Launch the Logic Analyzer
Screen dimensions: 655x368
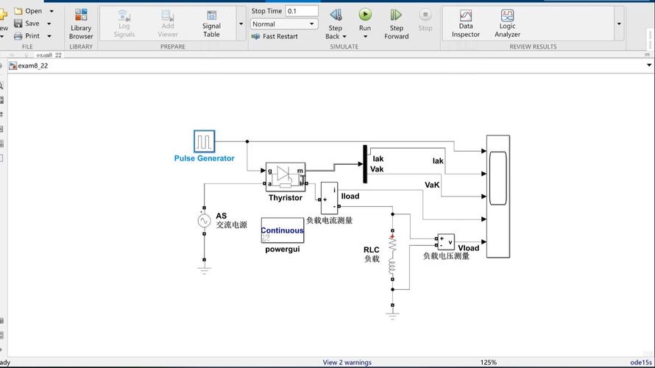507,23
